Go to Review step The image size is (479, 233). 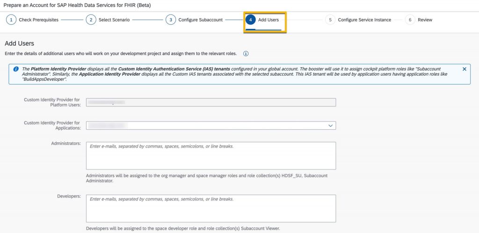[x=425, y=20]
